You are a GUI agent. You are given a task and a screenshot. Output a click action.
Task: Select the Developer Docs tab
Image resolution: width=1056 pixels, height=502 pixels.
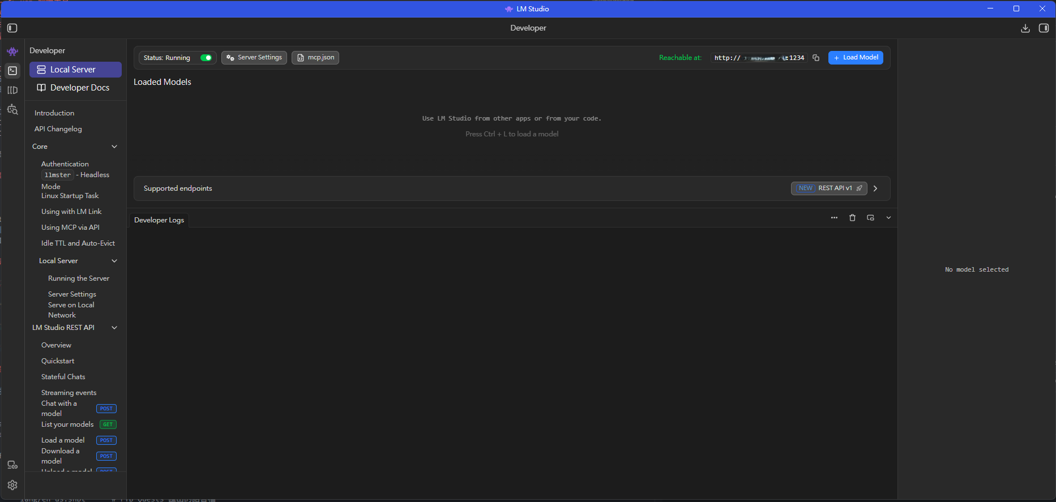coord(75,88)
